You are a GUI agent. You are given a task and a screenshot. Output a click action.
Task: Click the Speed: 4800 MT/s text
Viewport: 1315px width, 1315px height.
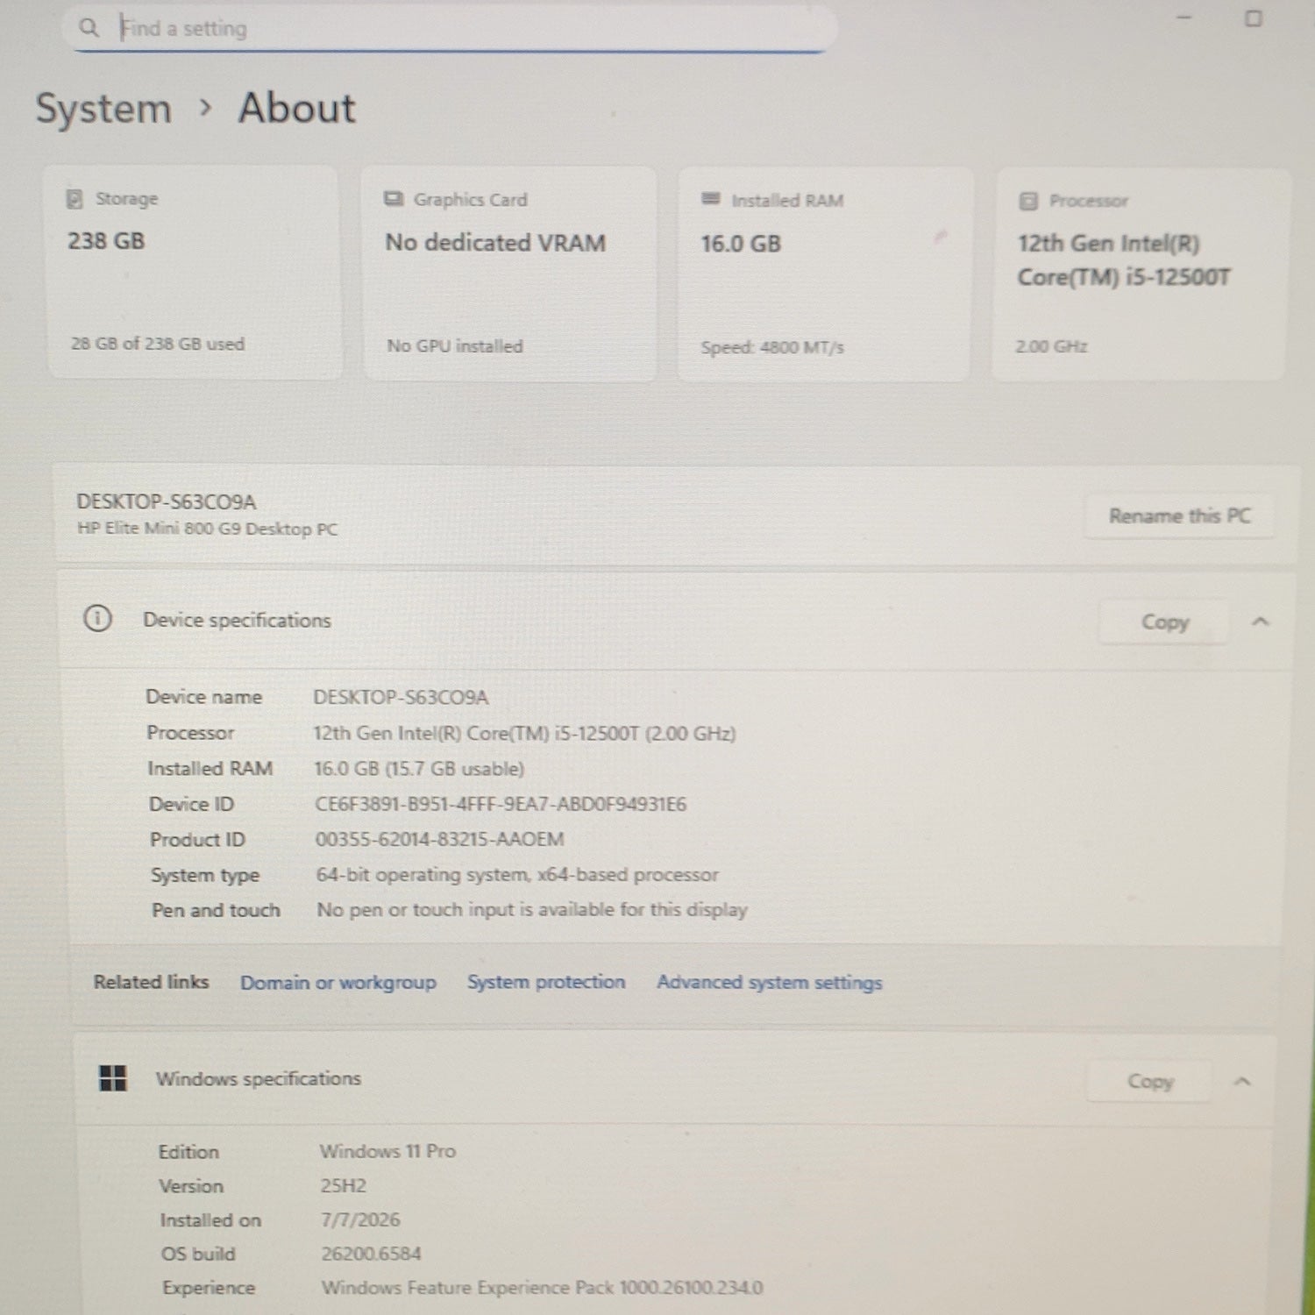click(x=772, y=347)
